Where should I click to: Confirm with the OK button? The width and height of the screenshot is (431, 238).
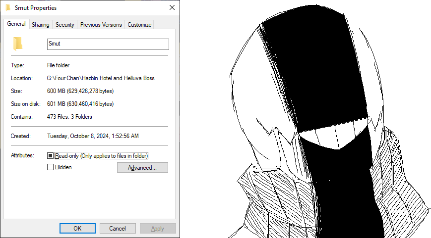[x=77, y=229]
